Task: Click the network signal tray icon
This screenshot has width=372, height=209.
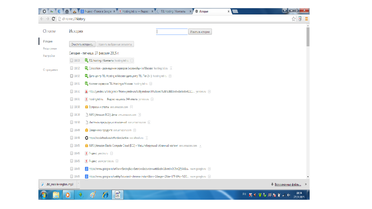Action: [x=283, y=195]
